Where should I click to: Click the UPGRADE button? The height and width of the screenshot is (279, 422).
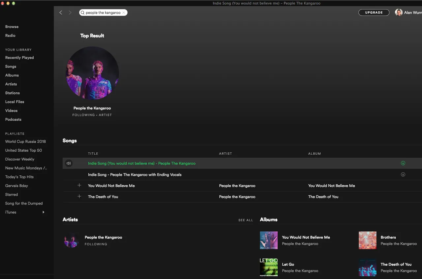pyautogui.click(x=374, y=13)
